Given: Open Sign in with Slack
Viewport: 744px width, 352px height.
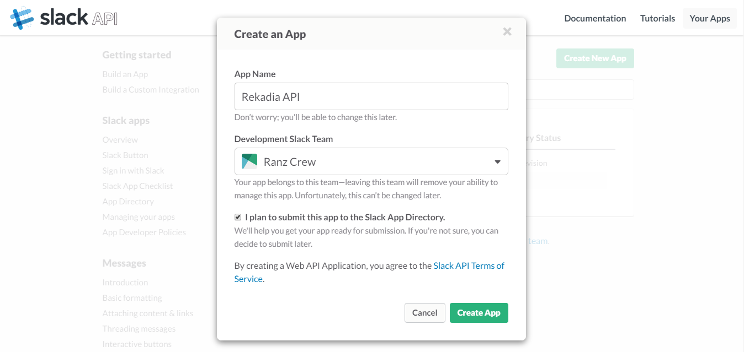Looking at the screenshot, I should pyautogui.click(x=133, y=170).
